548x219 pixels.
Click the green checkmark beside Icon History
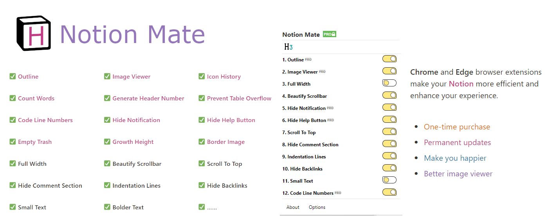(202, 76)
